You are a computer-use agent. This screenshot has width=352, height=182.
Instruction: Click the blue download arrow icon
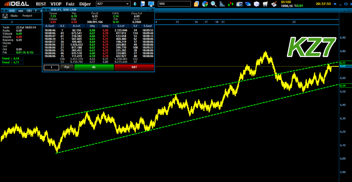pos(135,4)
